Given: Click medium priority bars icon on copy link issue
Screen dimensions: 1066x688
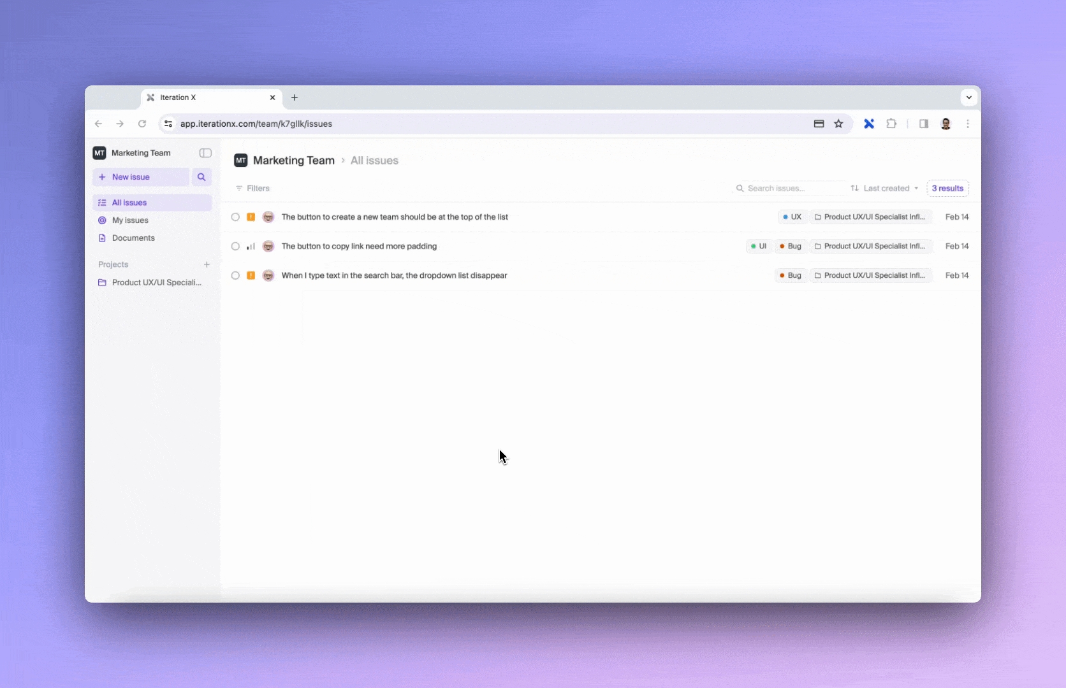Looking at the screenshot, I should (251, 247).
